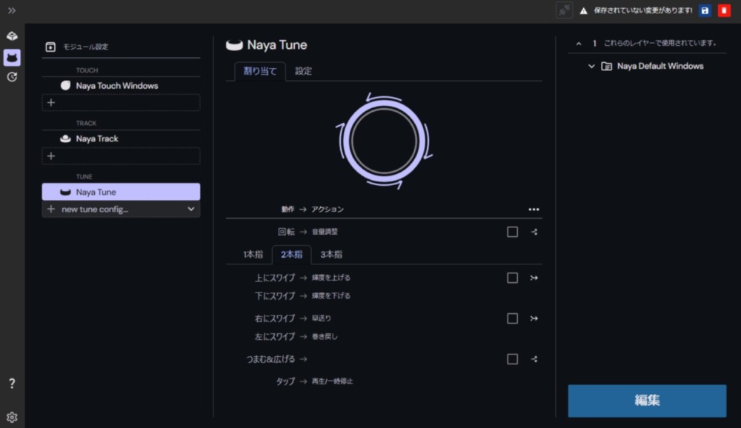Open the history refresh icon in sidebar
Viewport: 741px width, 428px height.
[12, 77]
